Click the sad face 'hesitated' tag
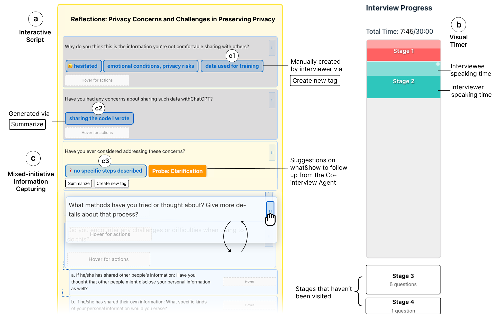Image resolution: width=501 pixels, height=322 pixels. pos(84,66)
